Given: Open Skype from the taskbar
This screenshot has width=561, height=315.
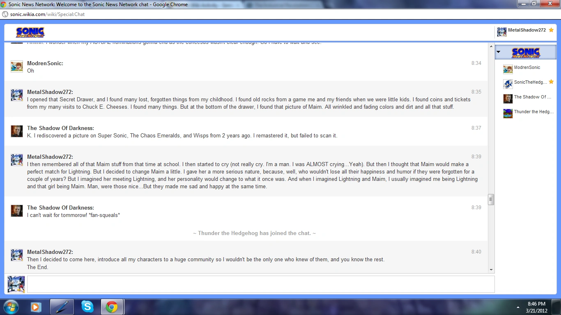Looking at the screenshot, I should [x=87, y=306].
